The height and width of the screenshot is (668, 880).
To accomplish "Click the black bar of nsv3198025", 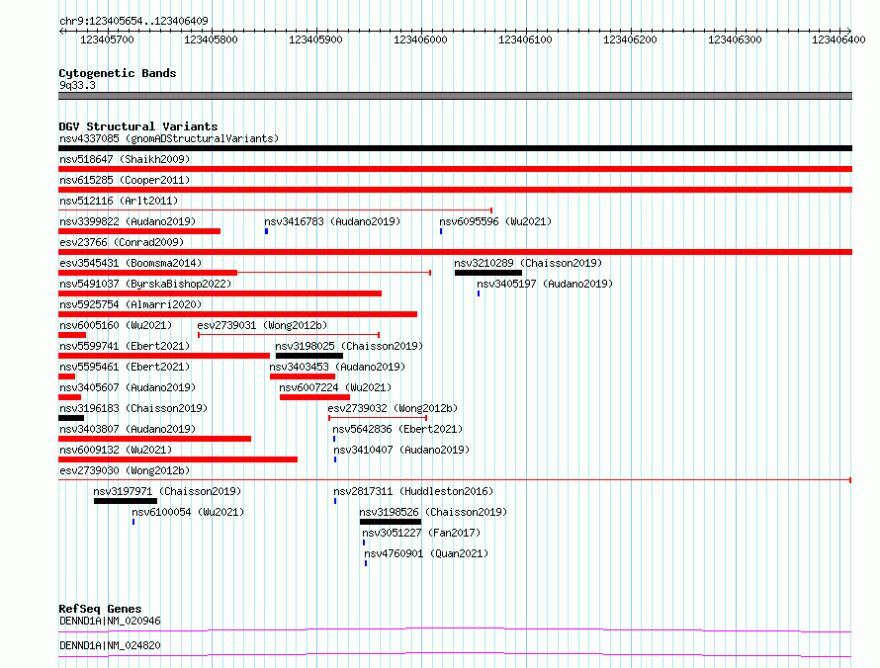I will pos(309,356).
